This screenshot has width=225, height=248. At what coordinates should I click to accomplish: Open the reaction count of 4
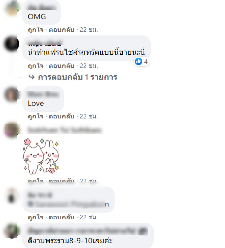click(x=146, y=62)
